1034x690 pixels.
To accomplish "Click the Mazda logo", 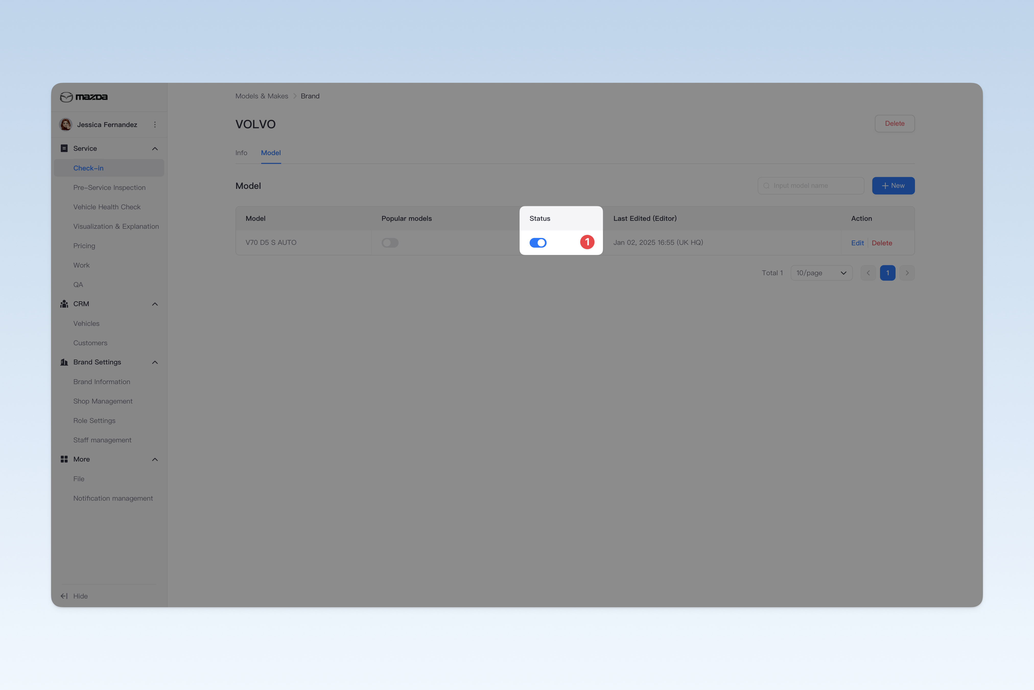I will [x=84, y=97].
